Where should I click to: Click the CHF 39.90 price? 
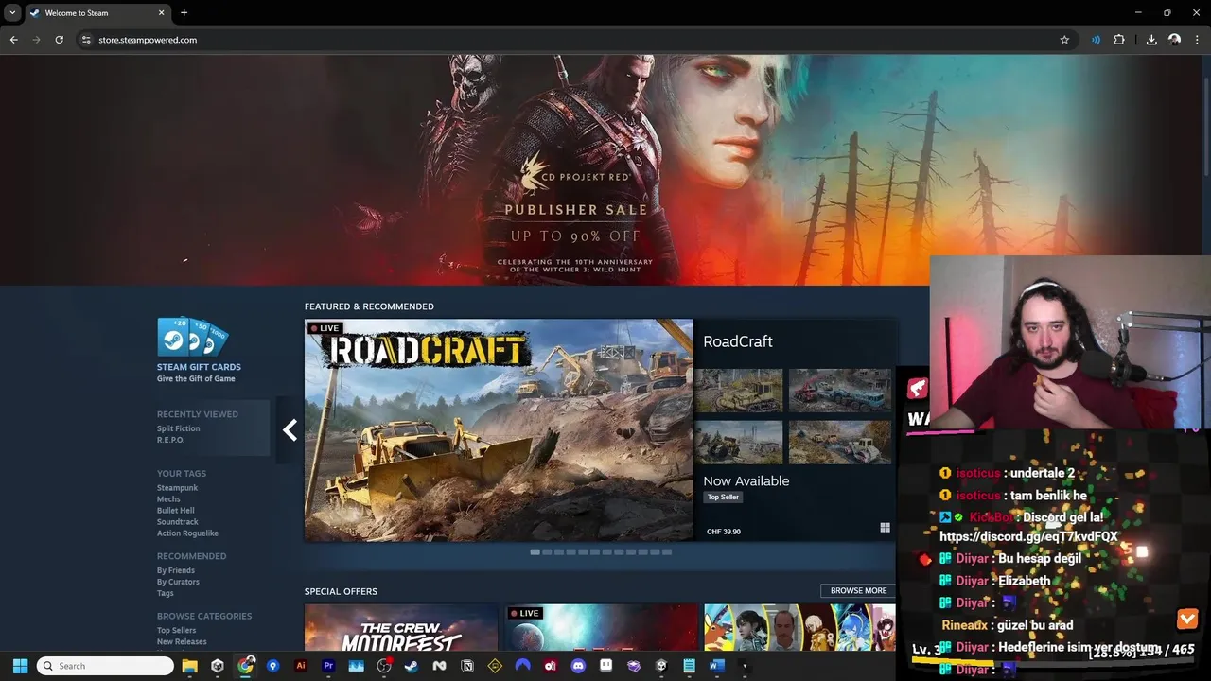pyautogui.click(x=724, y=532)
